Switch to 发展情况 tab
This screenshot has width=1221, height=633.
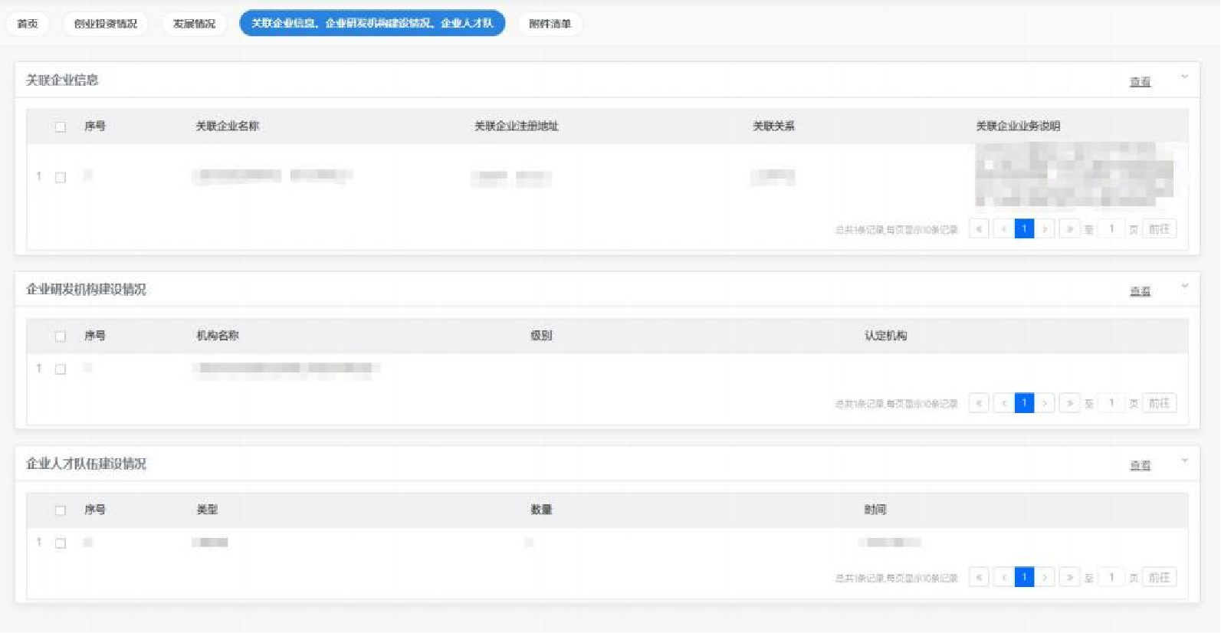194,24
